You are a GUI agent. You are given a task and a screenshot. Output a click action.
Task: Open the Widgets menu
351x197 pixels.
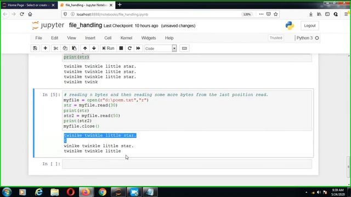[149, 38]
